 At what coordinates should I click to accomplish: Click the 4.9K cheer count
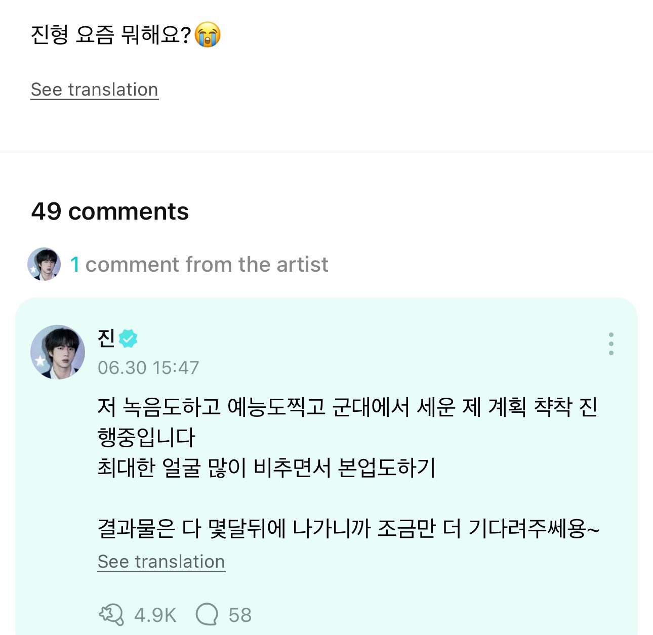pyautogui.click(x=155, y=615)
